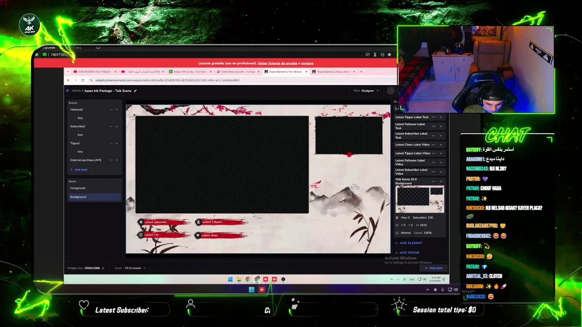The height and width of the screenshot is (327, 582).
Task: Click the browser address bar URL
Action: (167, 80)
